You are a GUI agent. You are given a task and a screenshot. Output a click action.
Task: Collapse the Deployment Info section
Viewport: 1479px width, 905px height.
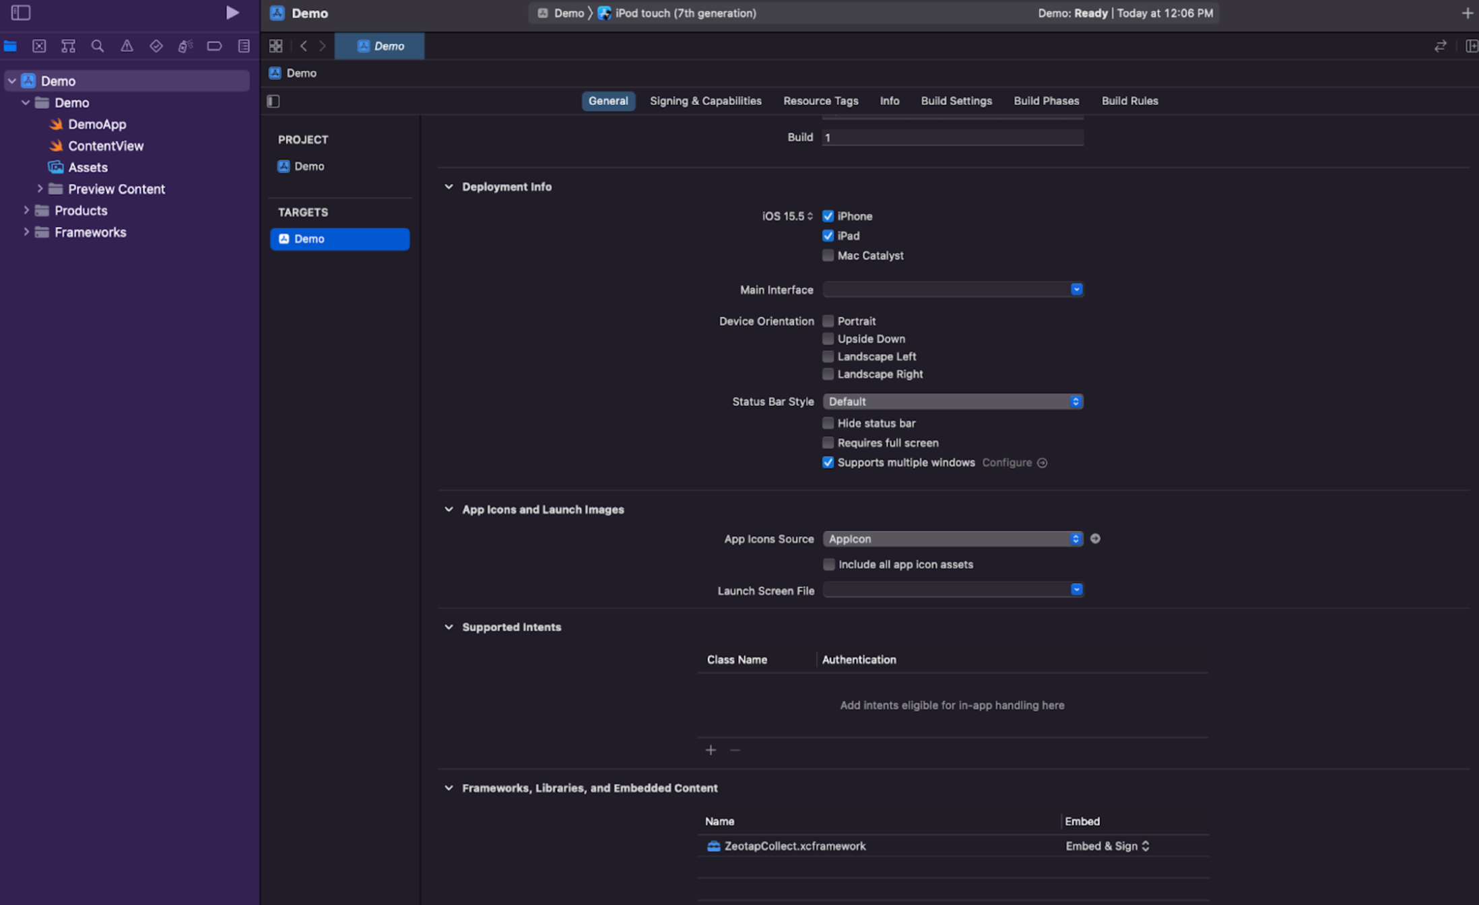[449, 187]
